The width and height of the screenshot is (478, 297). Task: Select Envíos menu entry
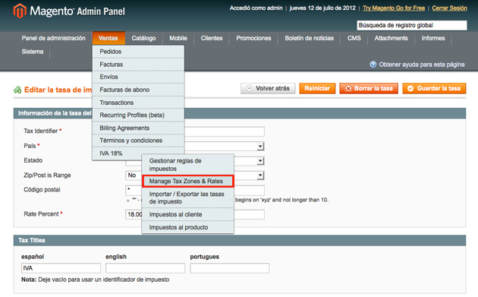pyautogui.click(x=138, y=77)
